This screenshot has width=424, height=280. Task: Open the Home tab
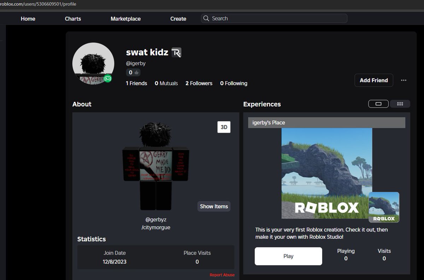point(28,19)
